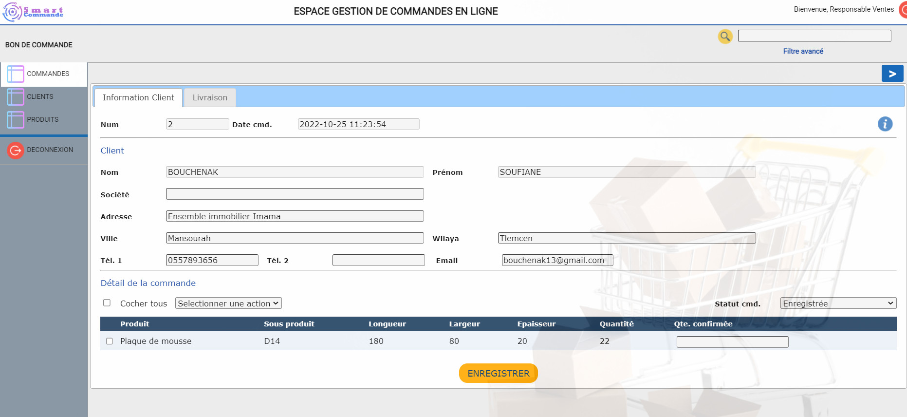This screenshot has height=417, width=907.
Task: Click the Client section heading
Action: pyautogui.click(x=112, y=151)
